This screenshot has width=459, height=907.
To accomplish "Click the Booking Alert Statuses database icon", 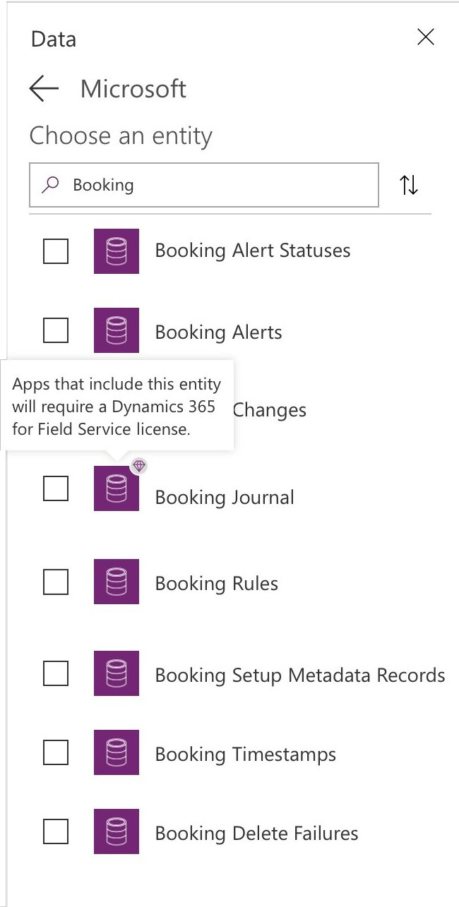I will click(117, 251).
